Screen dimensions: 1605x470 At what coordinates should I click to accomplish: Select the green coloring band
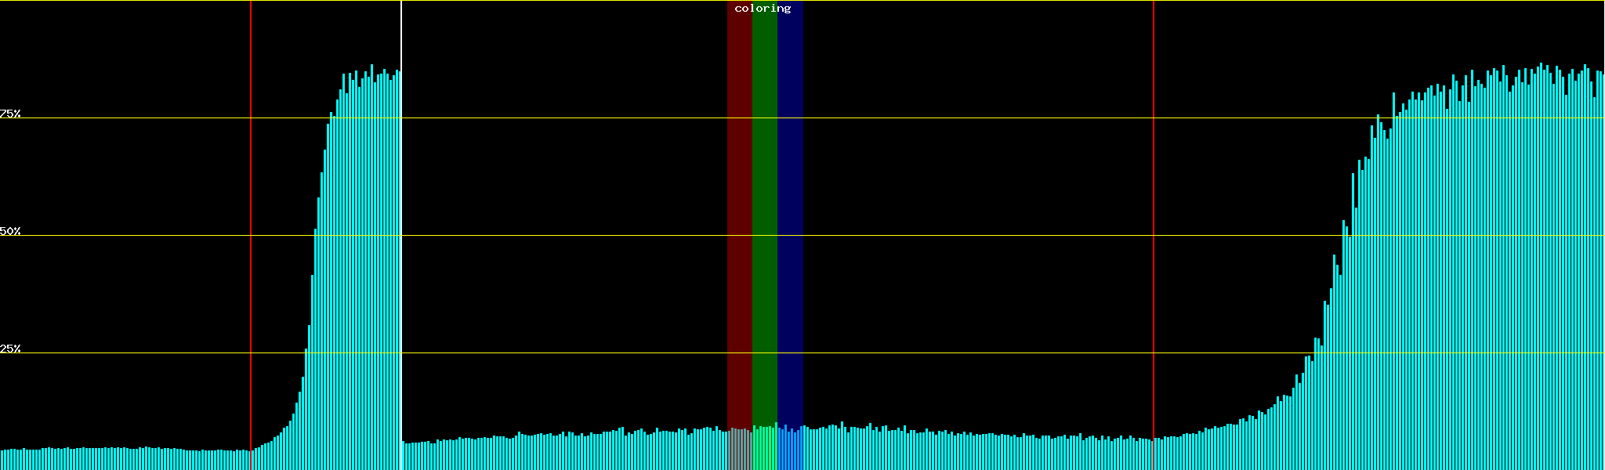click(765, 235)
